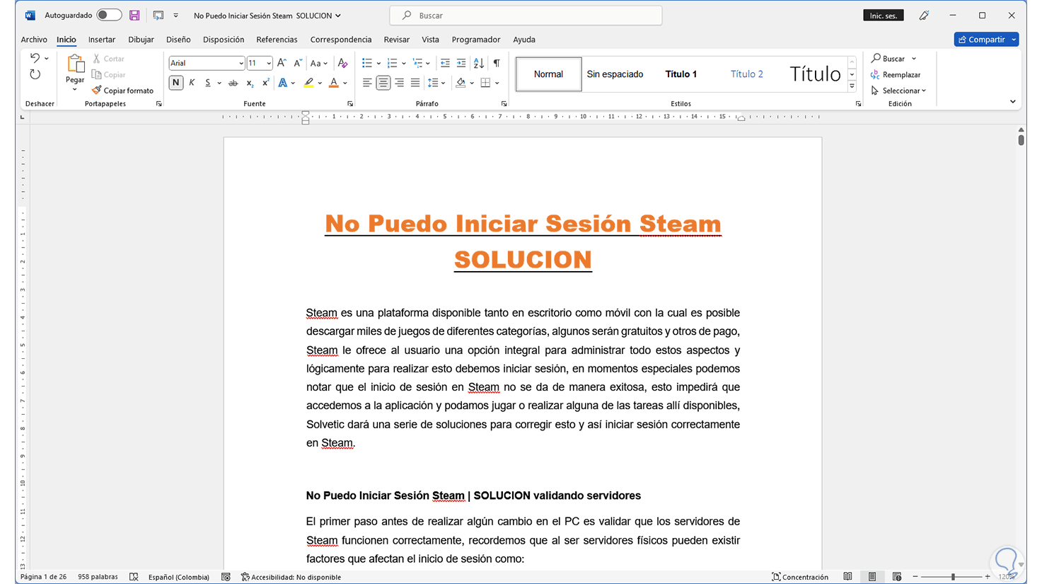Open the font size 11 dropdown
The image size is (1042, 584).
click(269, 64)
